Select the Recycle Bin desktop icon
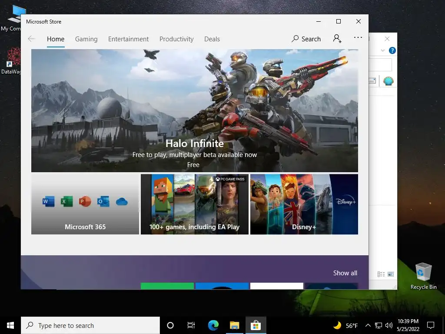Image resolution: width=445 pixels, height=334 pixels. coord(423,276)
